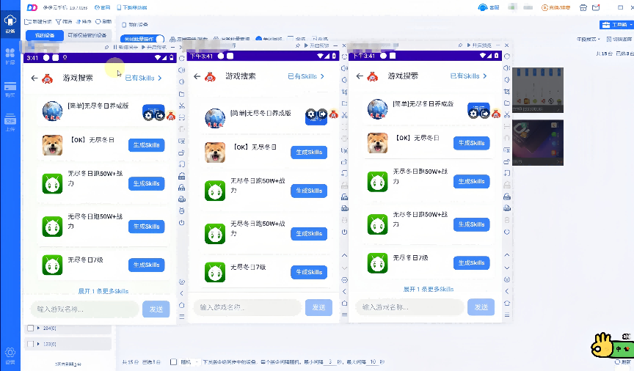Edit maximum interval value 10
This screenshot has width=634, height=371.
(373, 362)
